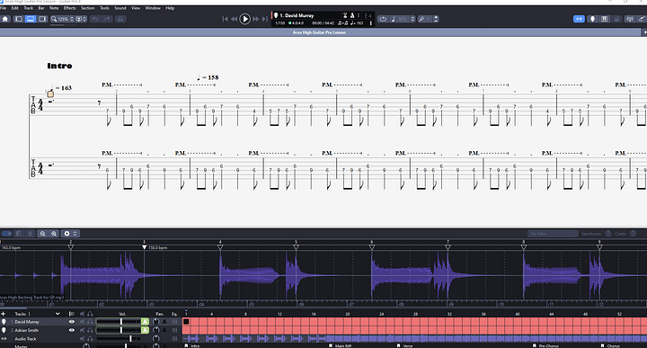Zoom out on the audio waveform
Viewport: 647px width, 348px height.
pos(42,234)
